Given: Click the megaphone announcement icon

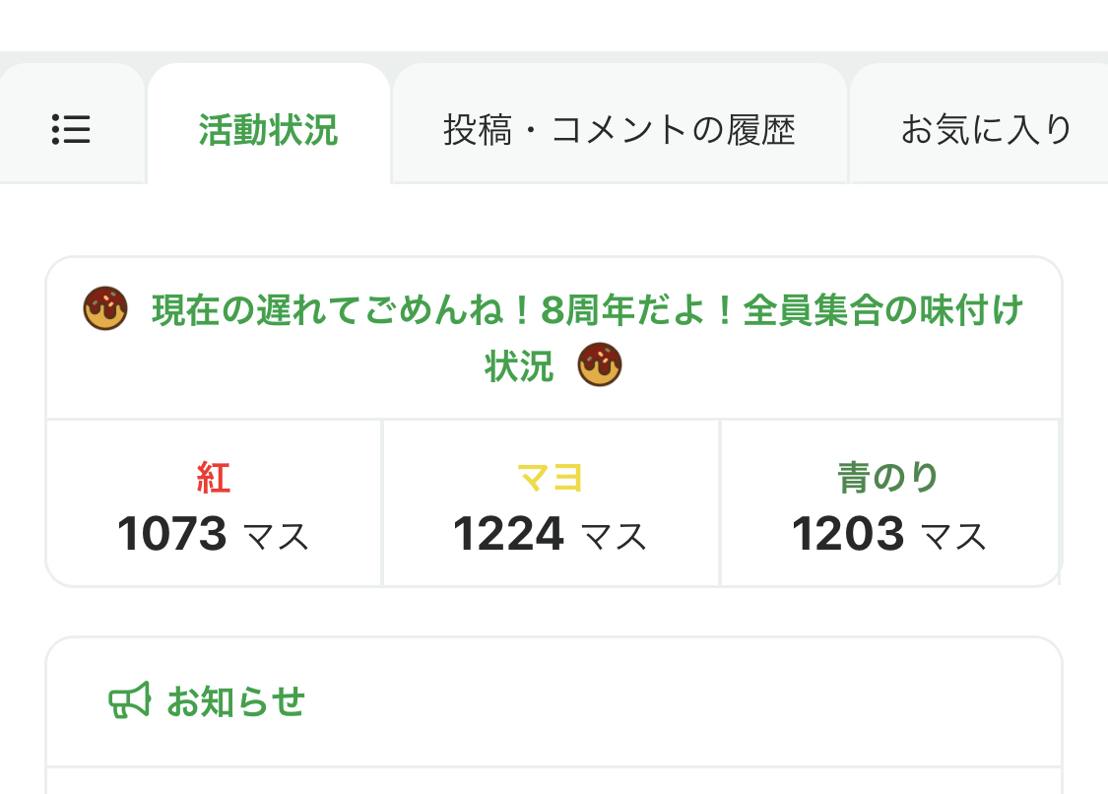Looking at the screenshot, I should [129, 701].
